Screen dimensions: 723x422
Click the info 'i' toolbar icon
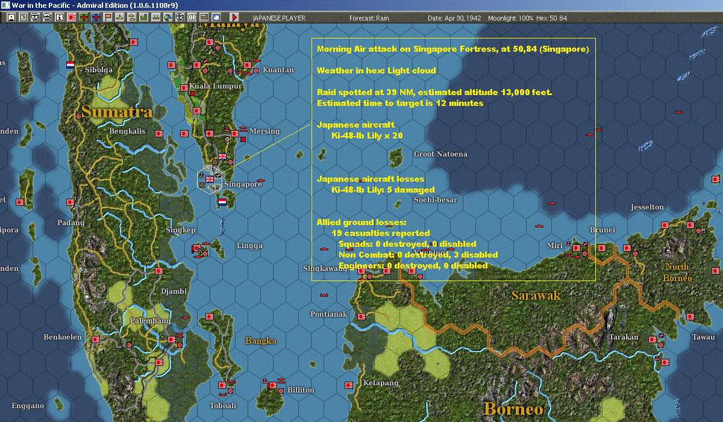[x=59, y=17]
